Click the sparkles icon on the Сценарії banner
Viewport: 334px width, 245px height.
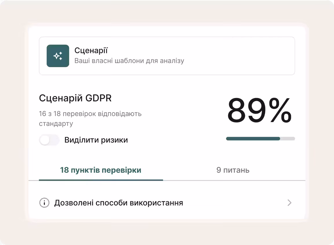tap(58, 56)
